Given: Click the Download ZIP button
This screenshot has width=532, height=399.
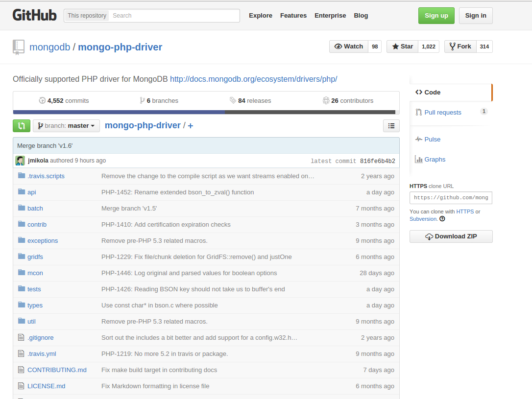Looking at the screenshot, I should 451,236.
